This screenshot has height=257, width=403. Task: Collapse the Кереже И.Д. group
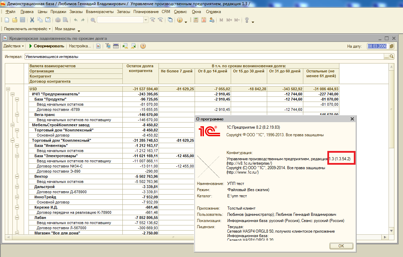click(x=17, y=207)
